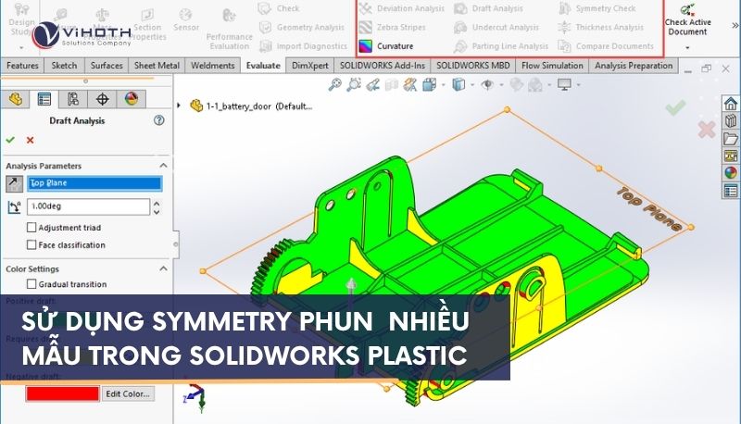Click the Zoom to Fit icon
This screenshot has width=741, height=424.
(335, 85)
